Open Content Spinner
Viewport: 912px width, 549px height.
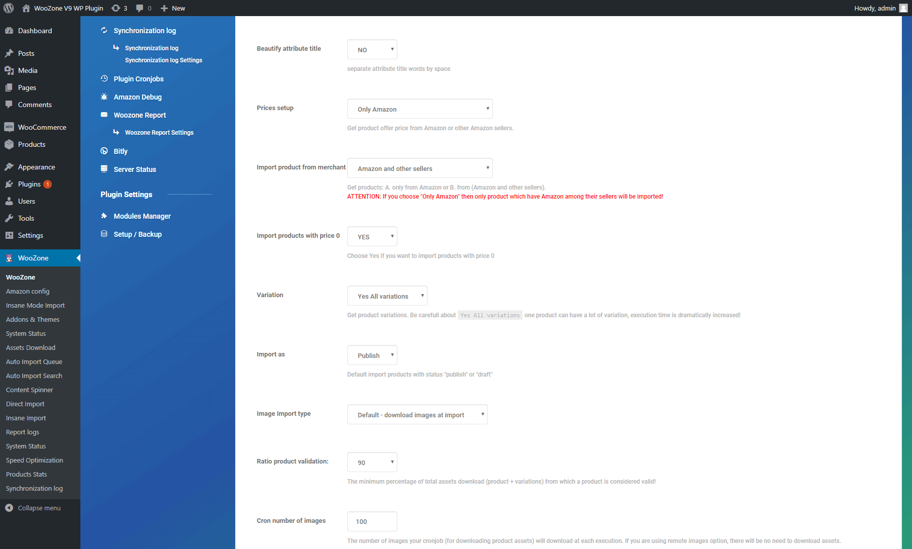click(29, 390)
